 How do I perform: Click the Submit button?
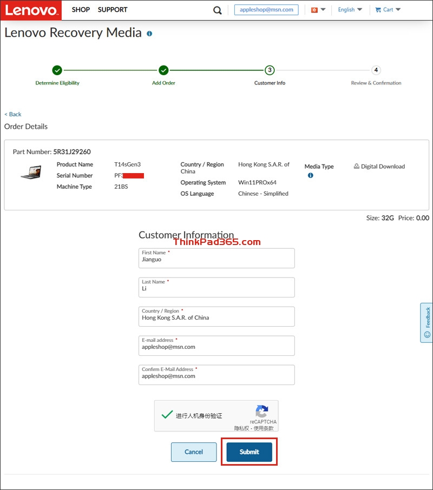tap(249, 452)
